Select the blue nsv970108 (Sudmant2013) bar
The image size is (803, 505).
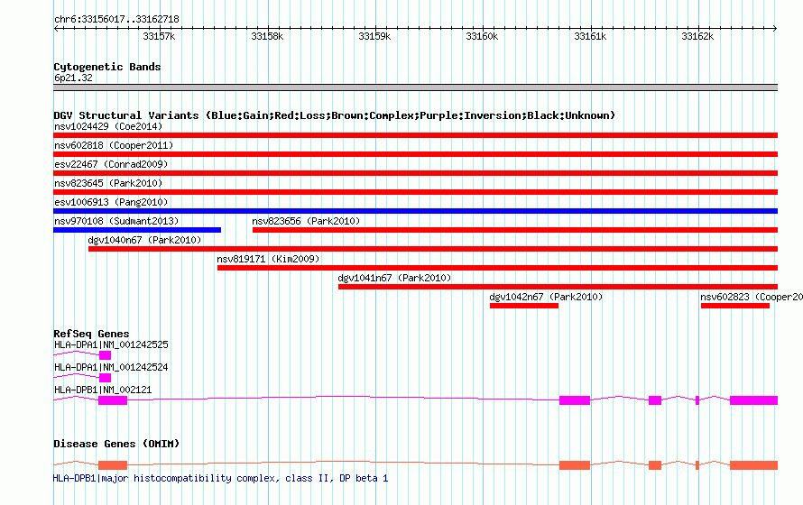(x=137, y=230)
